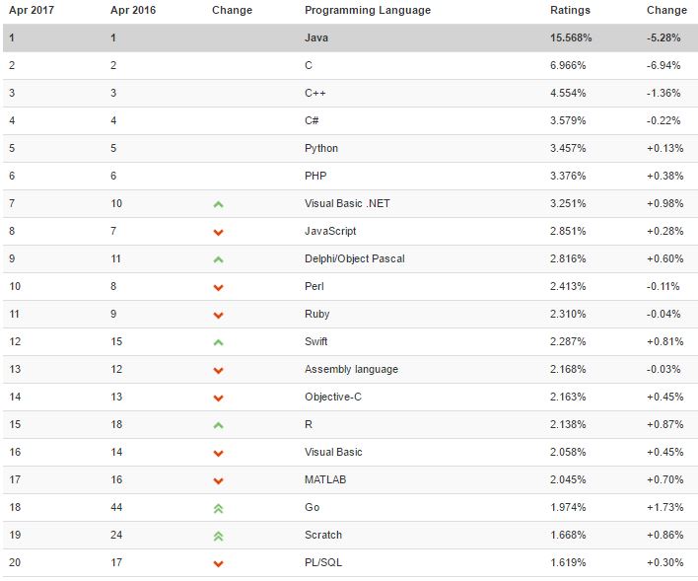Select the highlighted Java row
The height and width of the screenshot is (581, 698).
(349, 37)
